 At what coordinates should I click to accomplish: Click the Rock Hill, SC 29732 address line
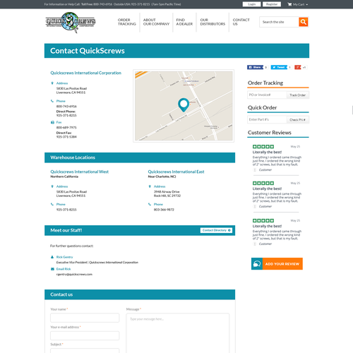[167, 196]
